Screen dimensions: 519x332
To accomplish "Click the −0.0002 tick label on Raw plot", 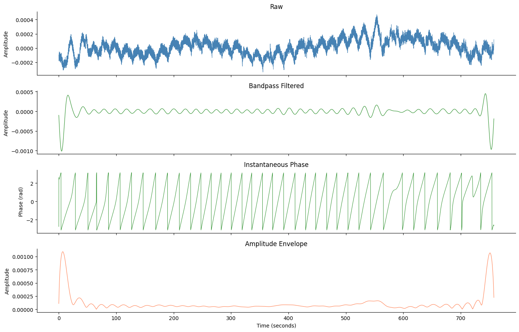I will click(x=22, y=62).
